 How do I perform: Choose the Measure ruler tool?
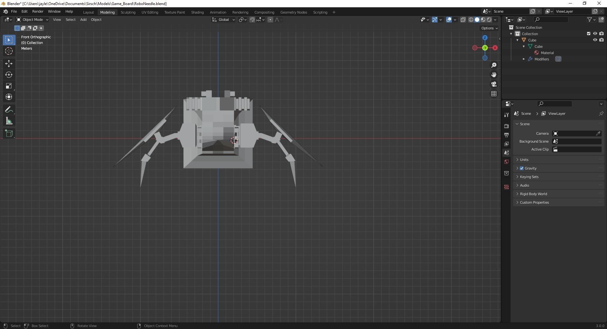(9, 121)
